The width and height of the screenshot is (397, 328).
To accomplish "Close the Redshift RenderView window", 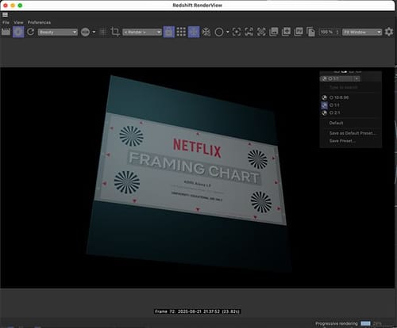I will (x=6, y=6).
